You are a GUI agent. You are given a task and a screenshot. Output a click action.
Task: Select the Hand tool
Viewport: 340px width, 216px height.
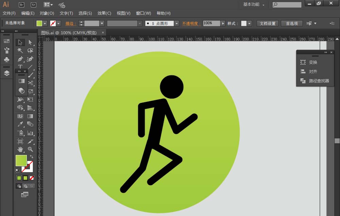coord(20,149)
